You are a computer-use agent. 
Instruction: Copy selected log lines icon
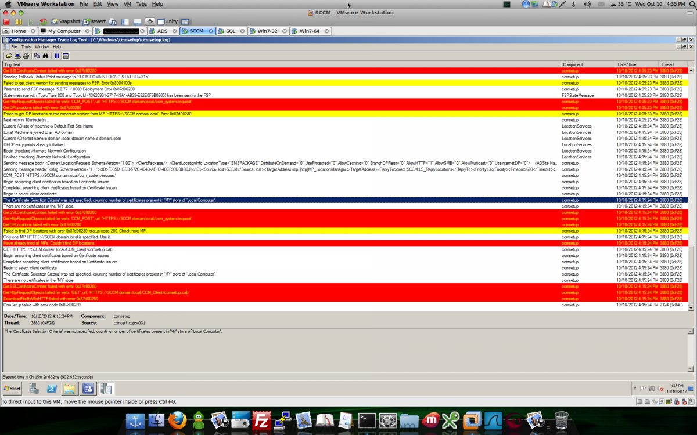coord(37,56)
